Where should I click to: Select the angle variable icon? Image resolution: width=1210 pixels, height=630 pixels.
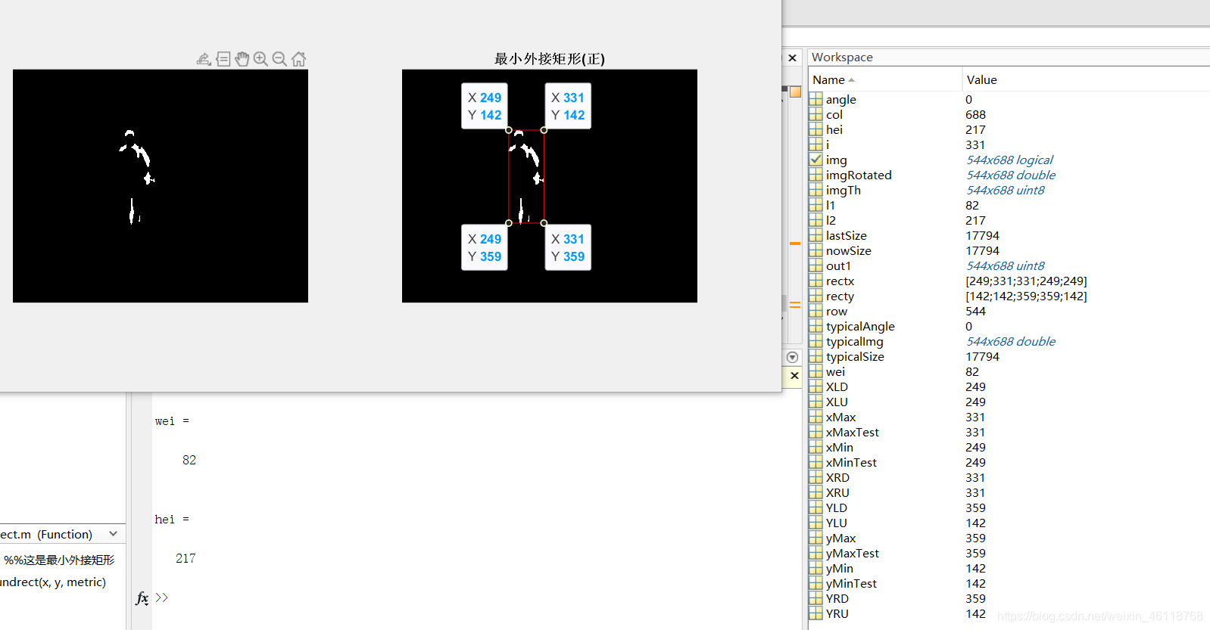816,99
